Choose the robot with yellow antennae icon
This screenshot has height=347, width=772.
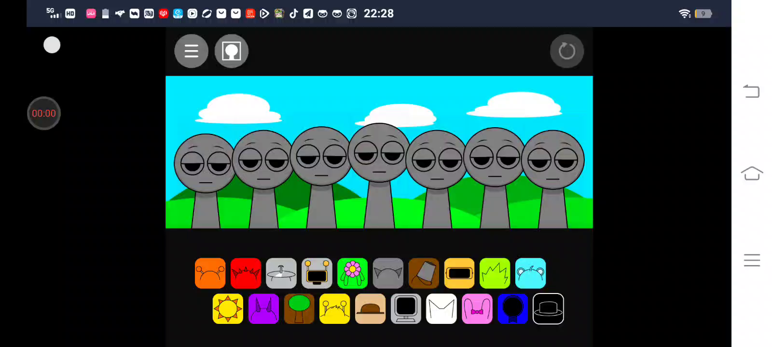(x=317, y=273)
